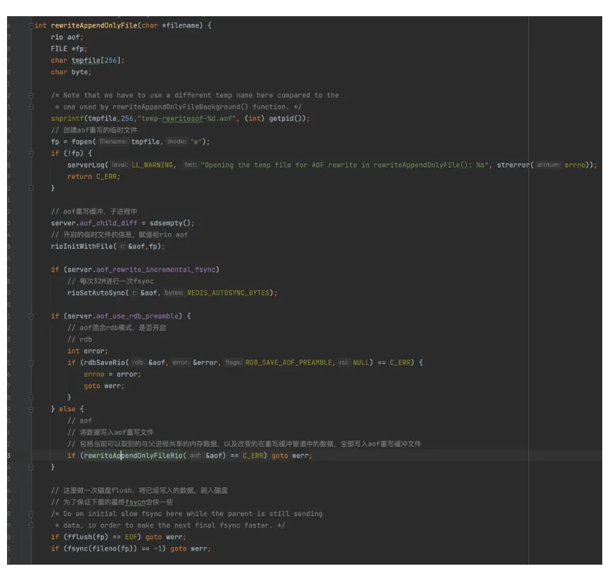This screenshot has width=610, height=571.
Task: Click 'goto werr;' on the fsync line
Action: 190,548
